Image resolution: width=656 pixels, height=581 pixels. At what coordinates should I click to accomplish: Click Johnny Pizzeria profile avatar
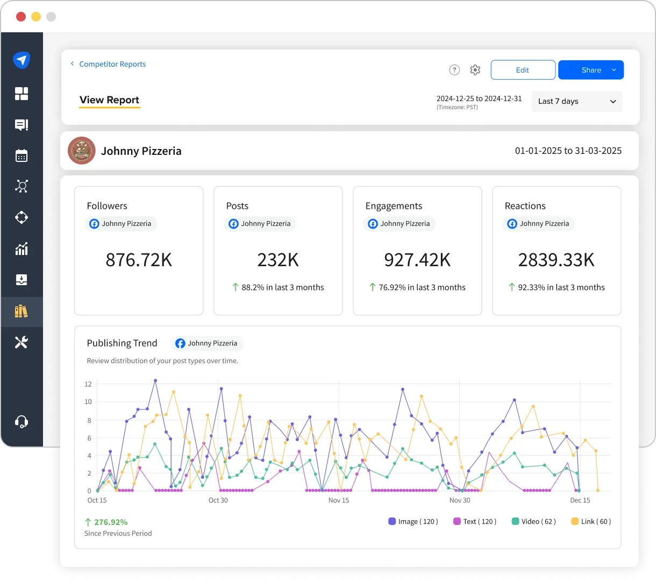click(x=82, y=151)
